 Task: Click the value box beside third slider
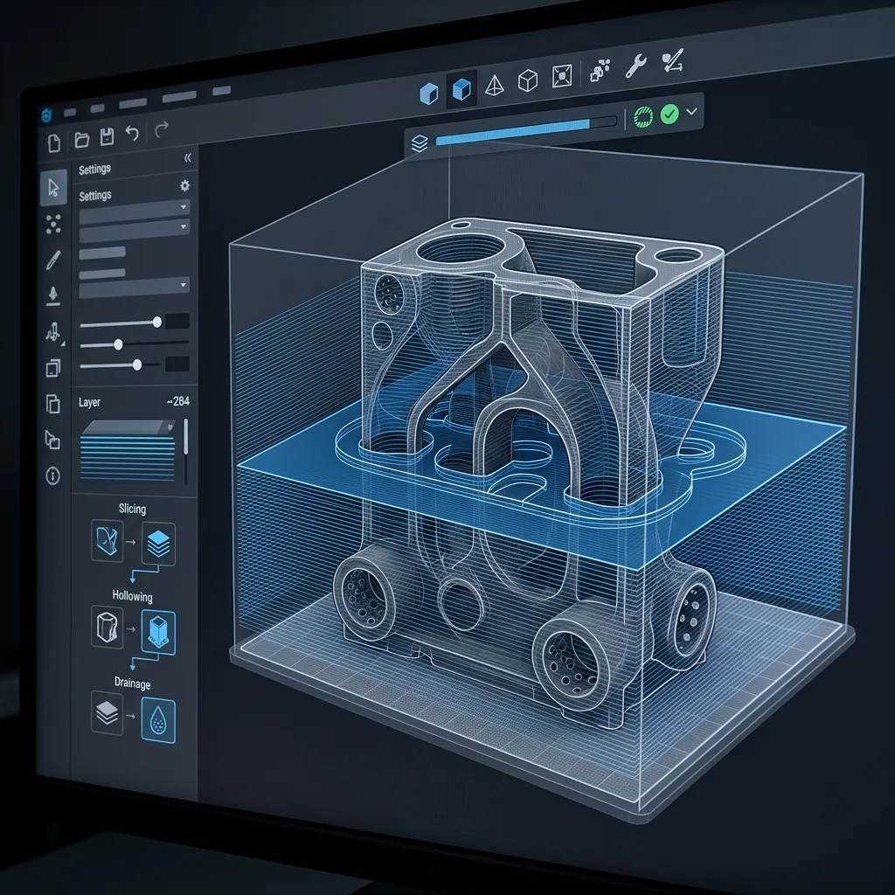(177, 364)
